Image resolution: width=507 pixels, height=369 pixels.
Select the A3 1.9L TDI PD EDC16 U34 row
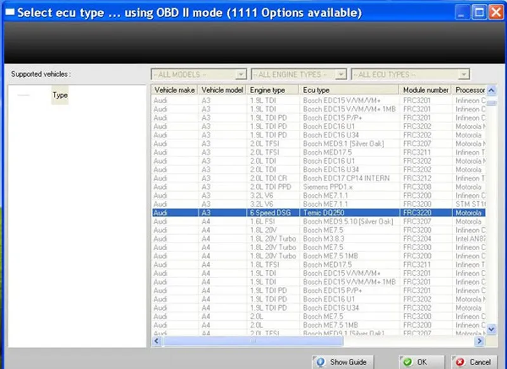pyautogui.click(x=319, y=135)
